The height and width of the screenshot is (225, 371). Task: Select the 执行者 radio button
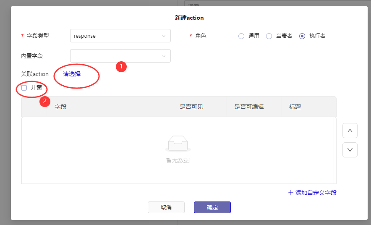click(302, 36)
